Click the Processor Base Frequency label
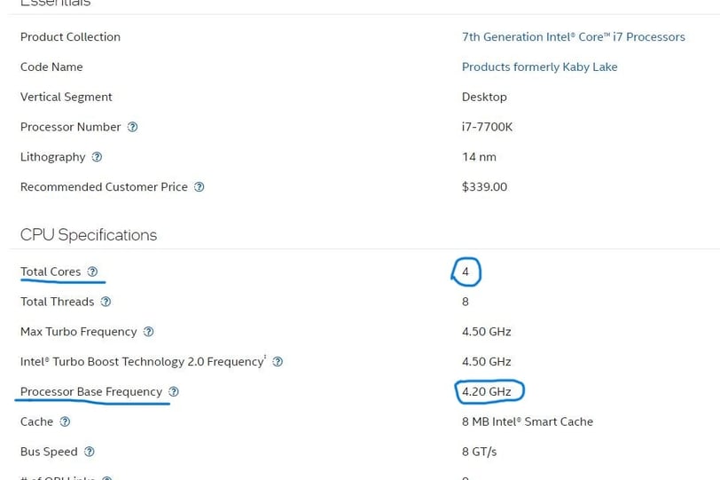Screen dimensions: 720x480 (91, 392)
